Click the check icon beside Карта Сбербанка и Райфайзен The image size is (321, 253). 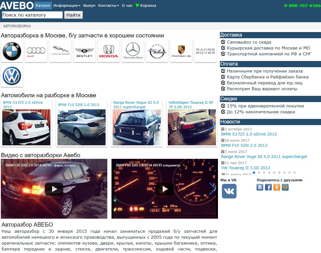(223, 77)
